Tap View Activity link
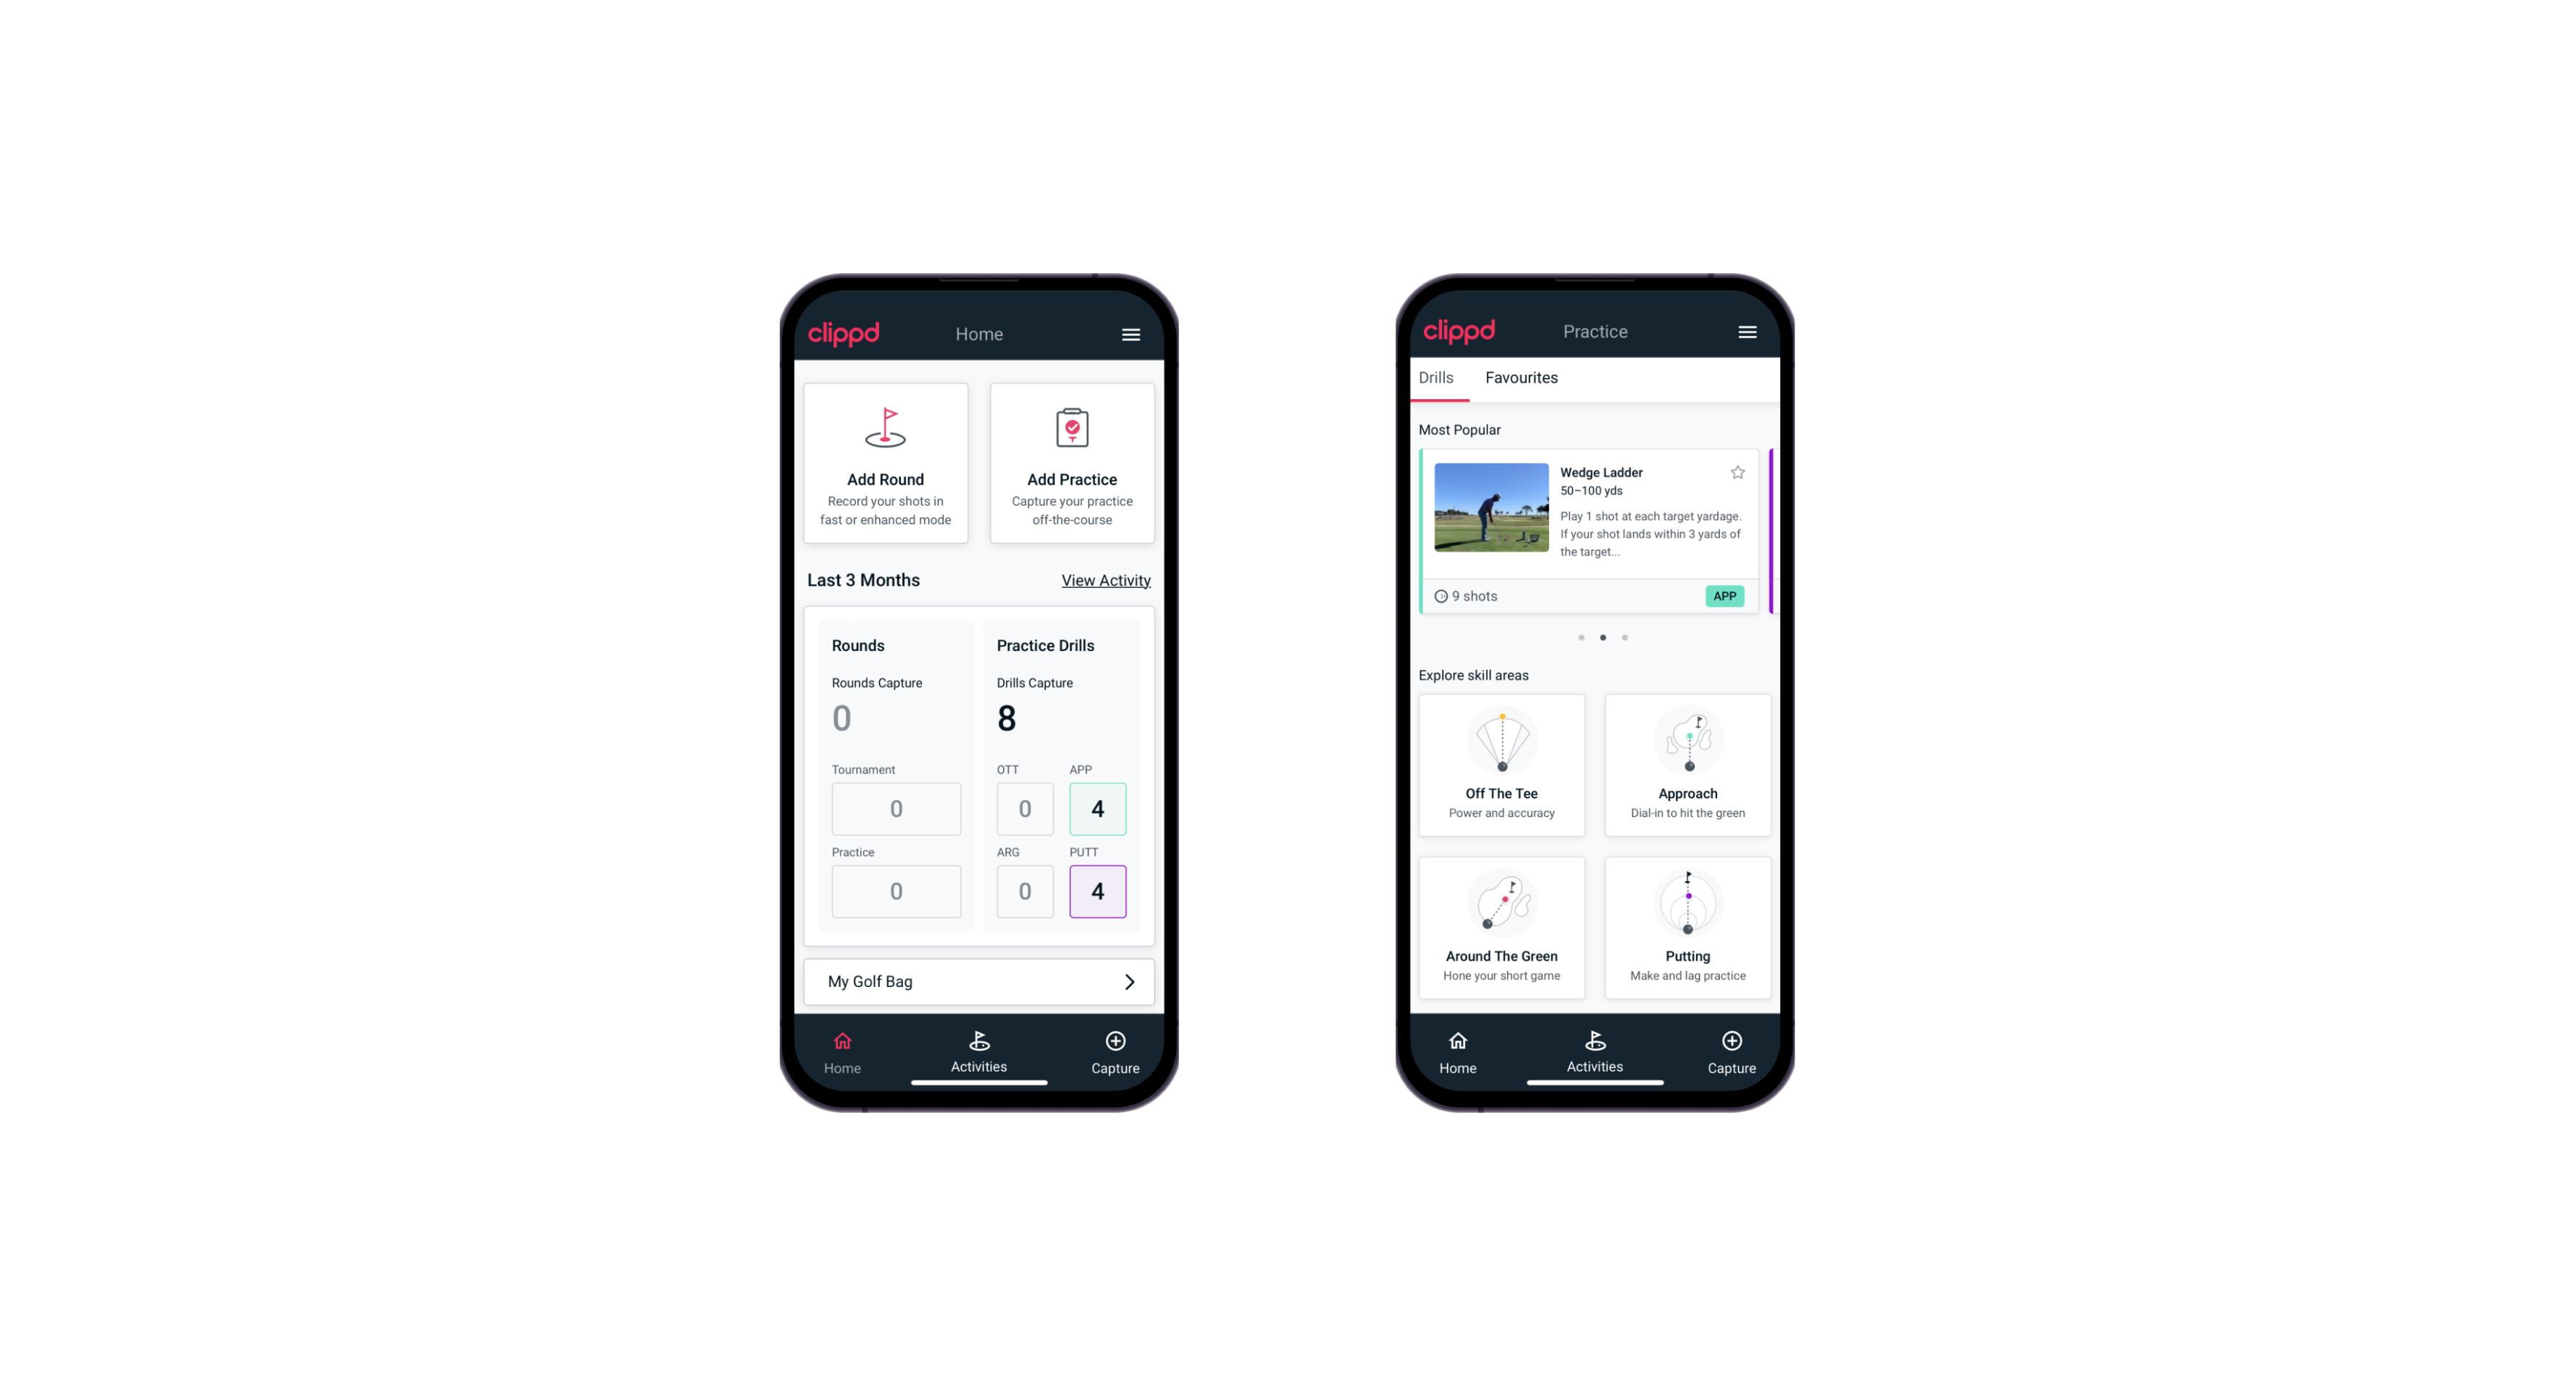 (x=1106, y=580)
